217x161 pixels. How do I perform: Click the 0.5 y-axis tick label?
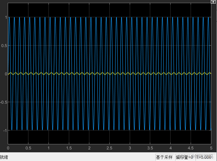pos(4,46)
